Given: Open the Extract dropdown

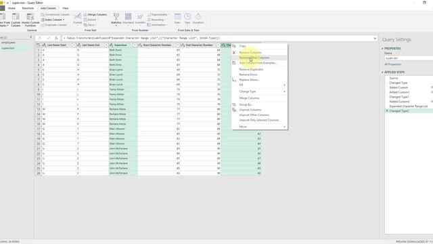Looking at the screenshot, I should [91, 20].
